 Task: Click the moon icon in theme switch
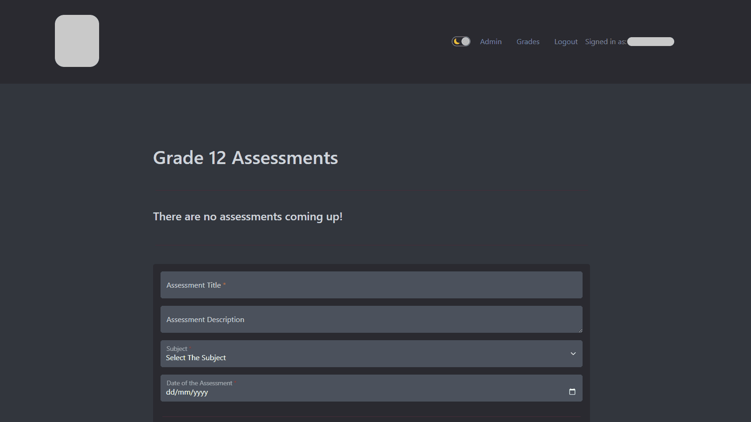click(x=457, y=41)
